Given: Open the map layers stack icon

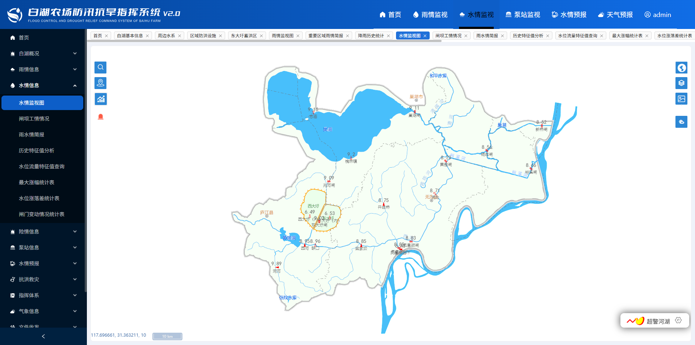Looking at the screenshot, I should [681, 83].
